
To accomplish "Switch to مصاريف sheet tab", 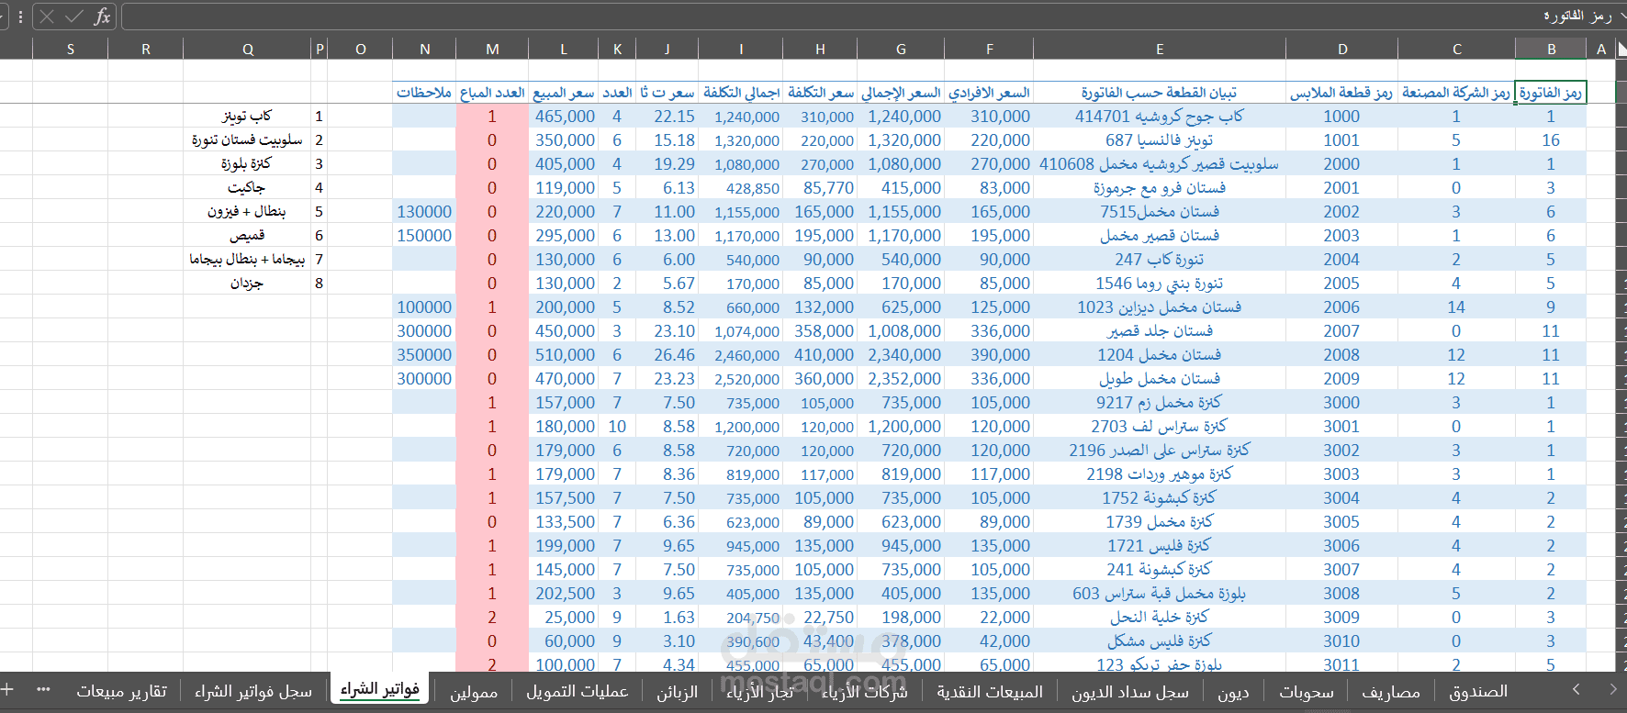I will pos(1390,691).
